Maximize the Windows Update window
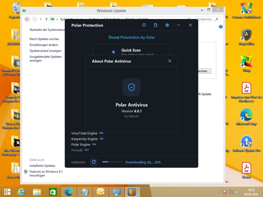Screen dimensions: 263x197 tap(209, 9)
